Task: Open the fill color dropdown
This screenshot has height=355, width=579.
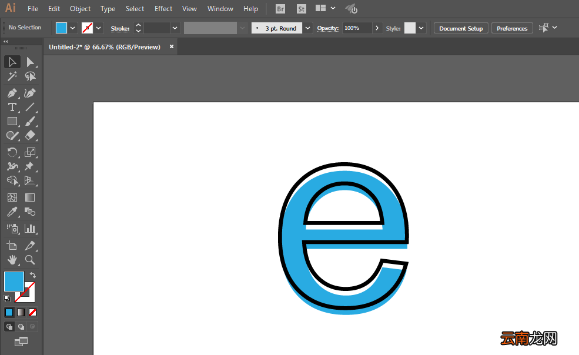Action: coord(73,28)
